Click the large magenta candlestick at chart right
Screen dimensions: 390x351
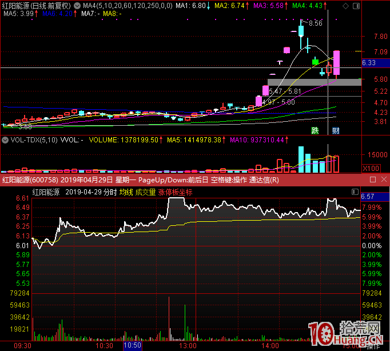click(336, 63)
